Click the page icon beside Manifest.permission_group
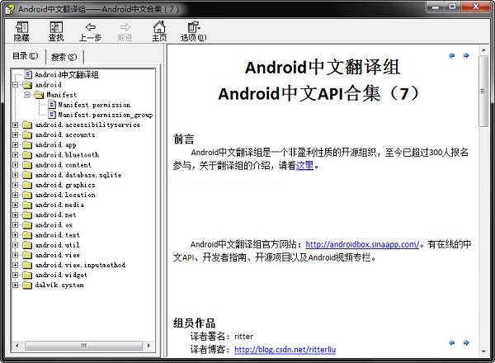The width and height of the screenshot is (495, 363). coord(52,115)
